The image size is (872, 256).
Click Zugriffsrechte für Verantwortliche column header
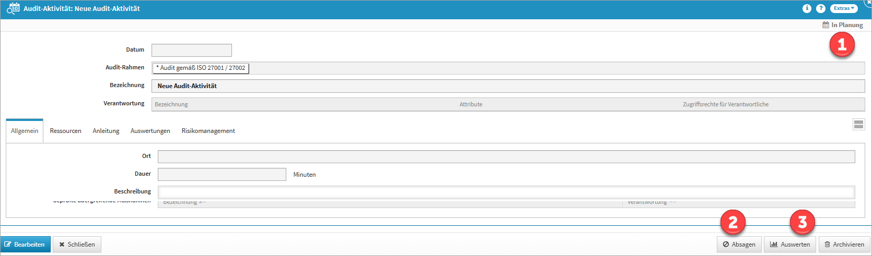click(x=725, y=104)
